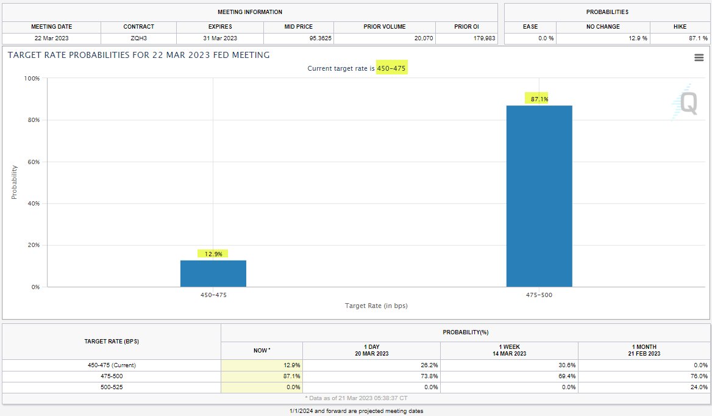Viewport: 712px width, 416px height.
Task: Select the 12.9% bar data label
Action: 213,254
